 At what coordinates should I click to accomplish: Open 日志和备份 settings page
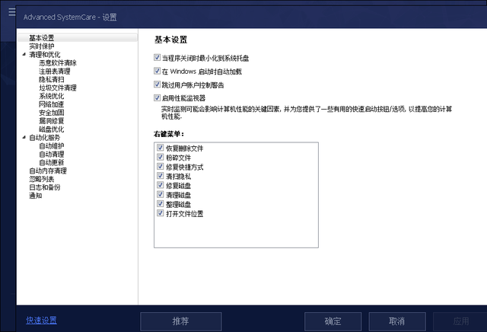tap(45, 187)
